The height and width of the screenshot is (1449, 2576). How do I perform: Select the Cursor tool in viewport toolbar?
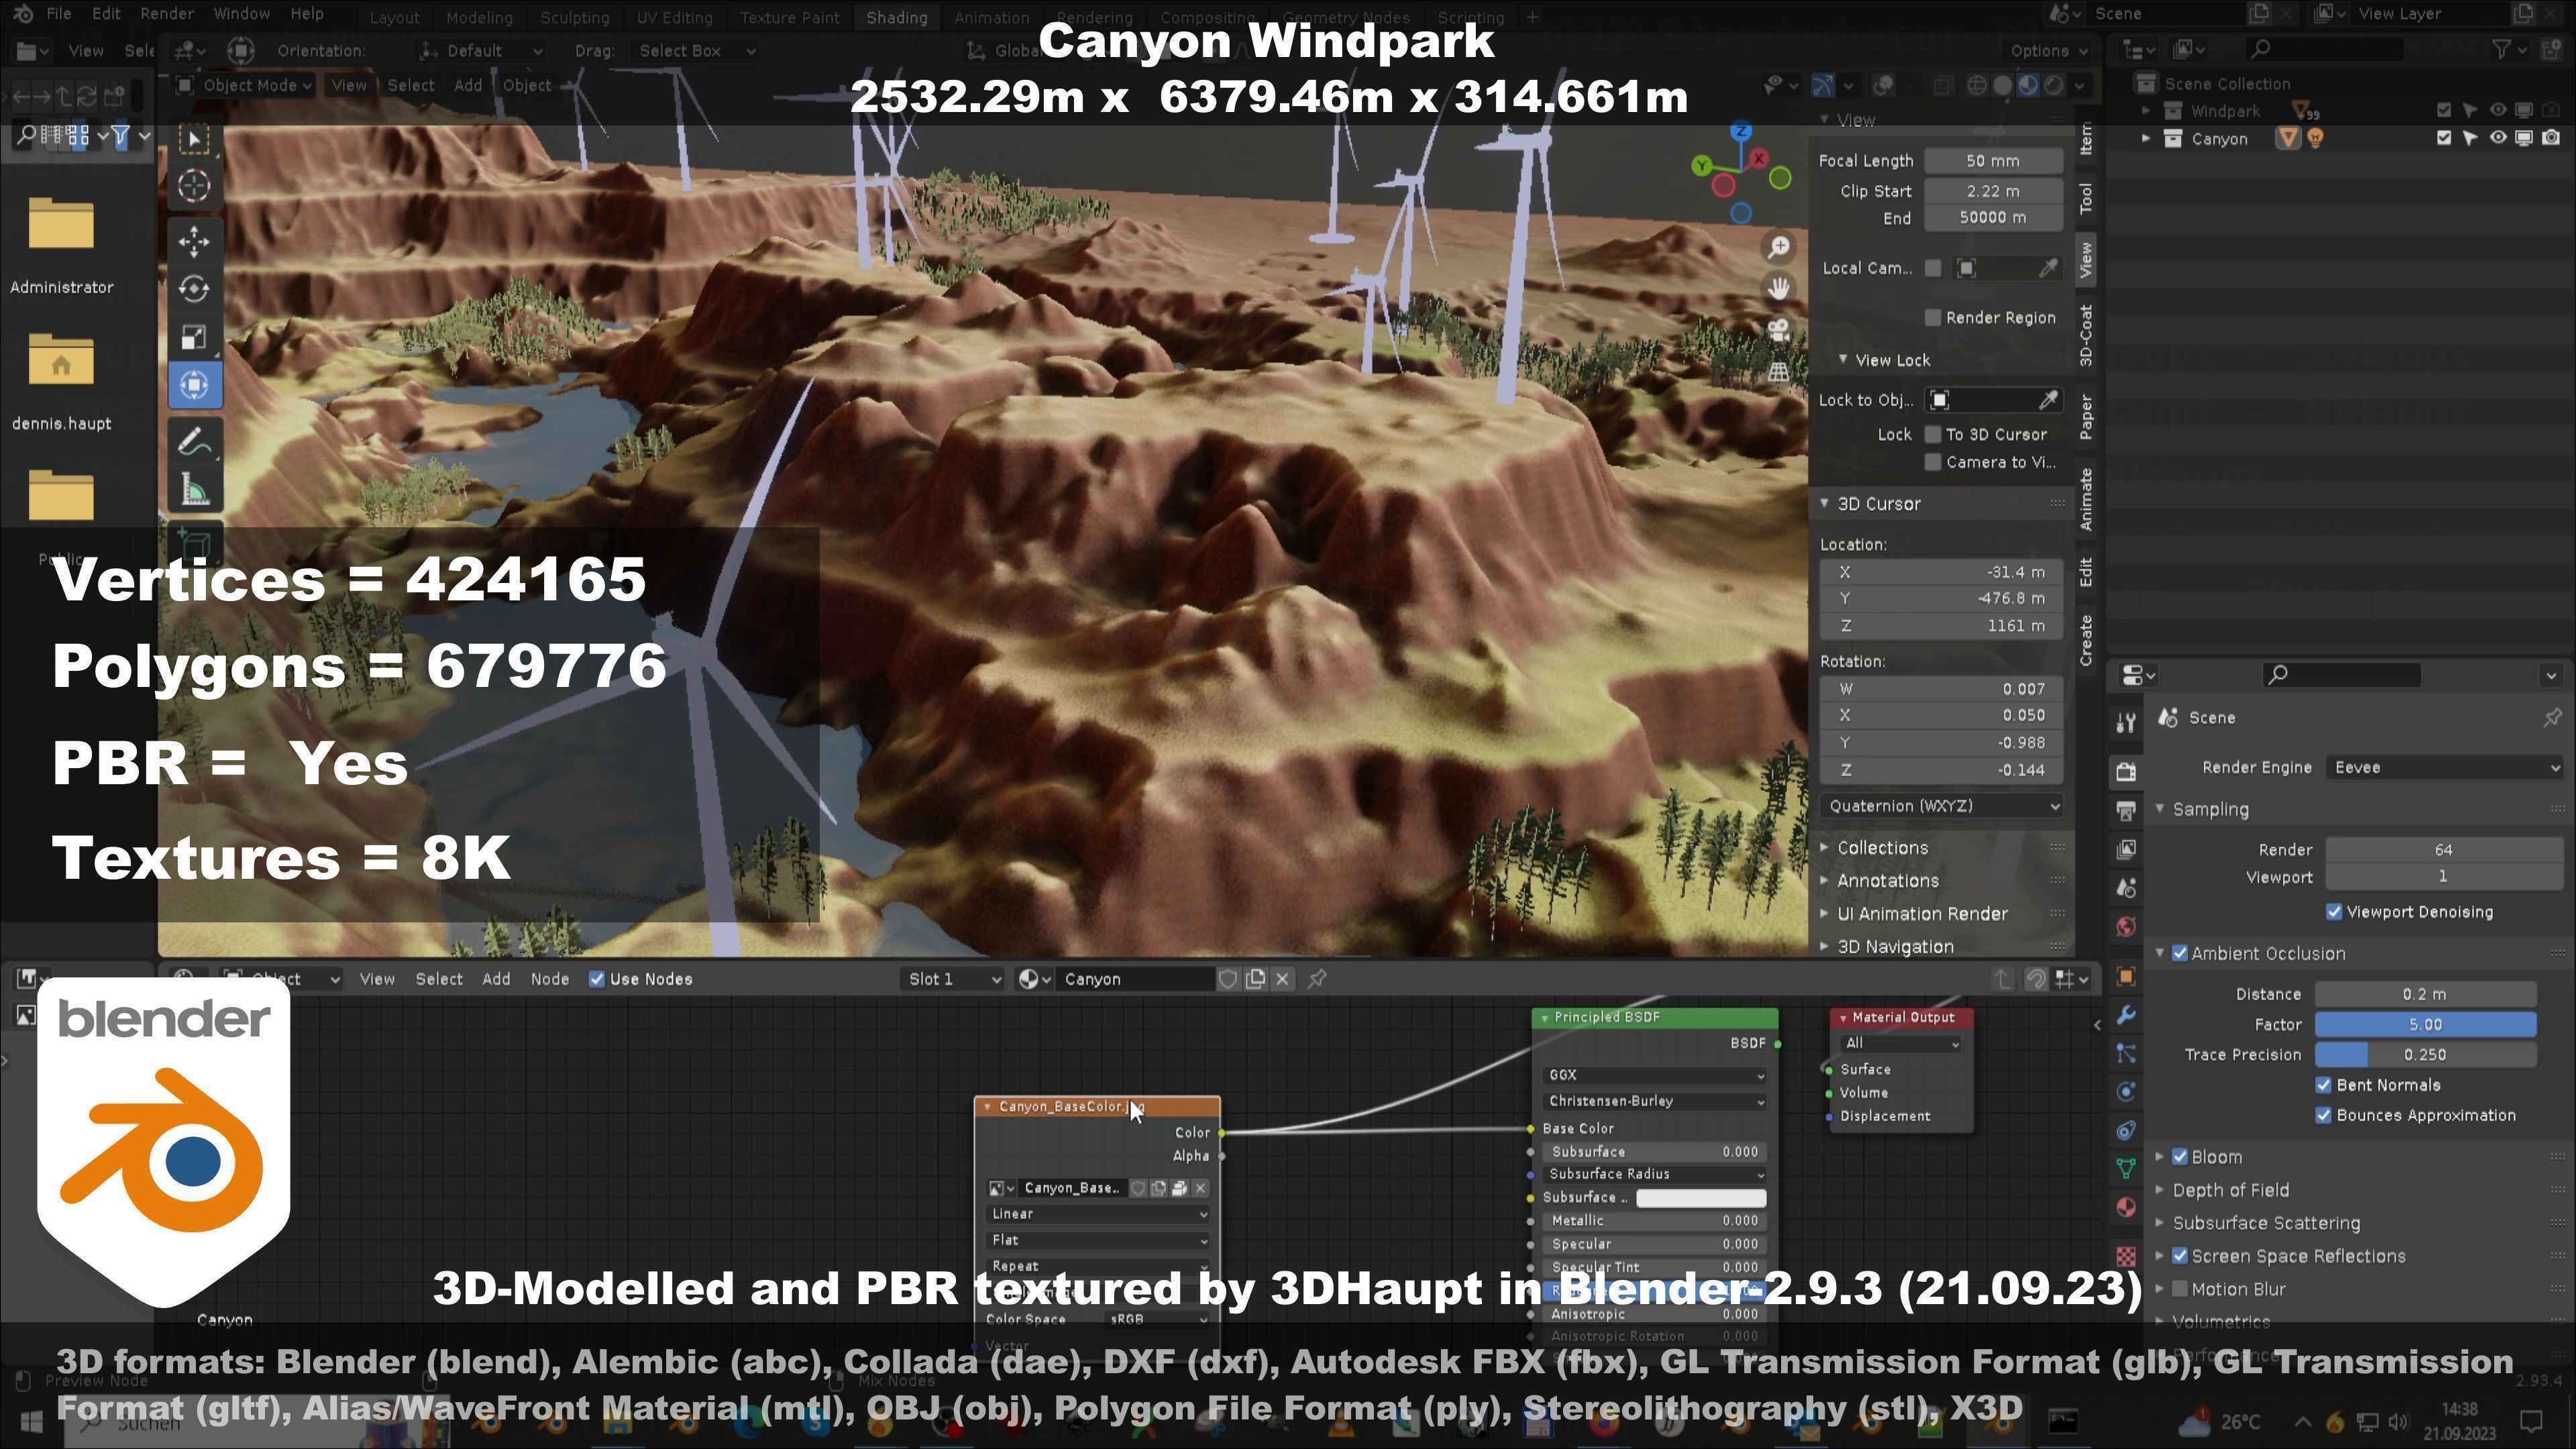pos(194,186)
